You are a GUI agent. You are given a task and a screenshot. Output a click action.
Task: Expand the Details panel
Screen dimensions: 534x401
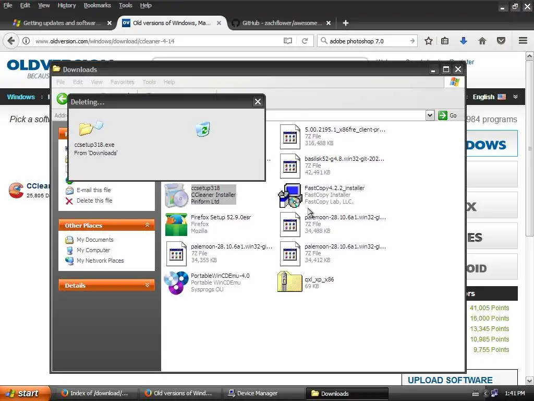[147, 285]
